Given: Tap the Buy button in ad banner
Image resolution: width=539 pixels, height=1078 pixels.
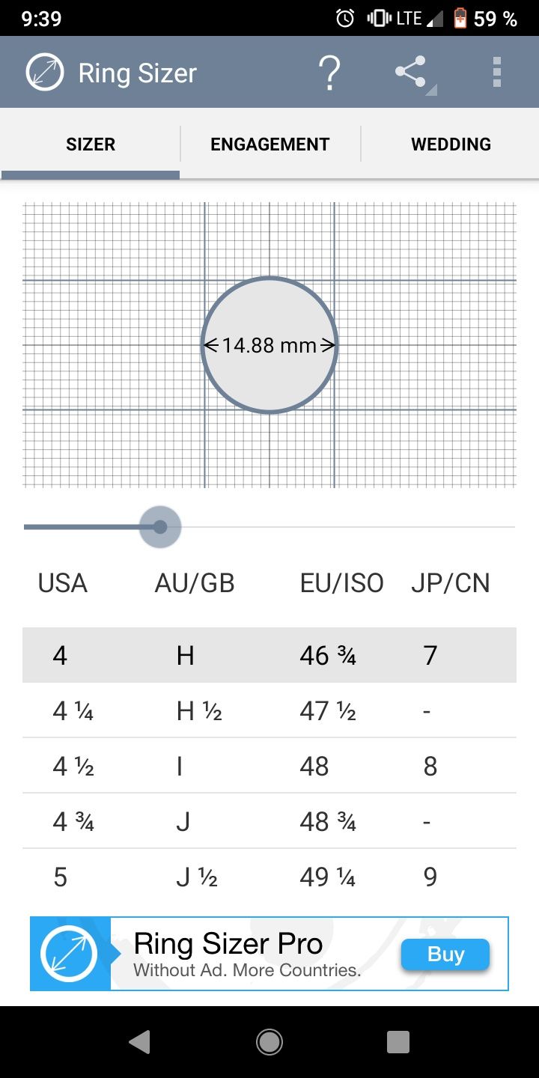Looking at the screenshot, I should tap(445, 954).
